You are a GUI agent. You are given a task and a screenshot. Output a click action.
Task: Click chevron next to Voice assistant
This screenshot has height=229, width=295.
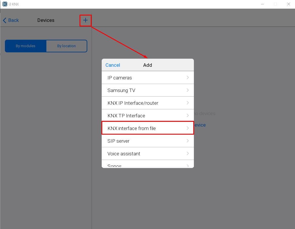(x=188, y=154)
